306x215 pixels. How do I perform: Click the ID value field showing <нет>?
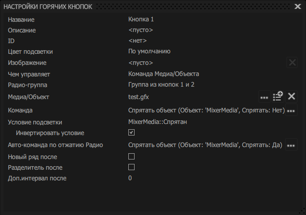[138, 41]
